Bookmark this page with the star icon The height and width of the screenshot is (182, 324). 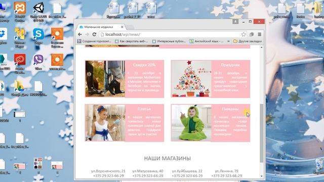244,34
